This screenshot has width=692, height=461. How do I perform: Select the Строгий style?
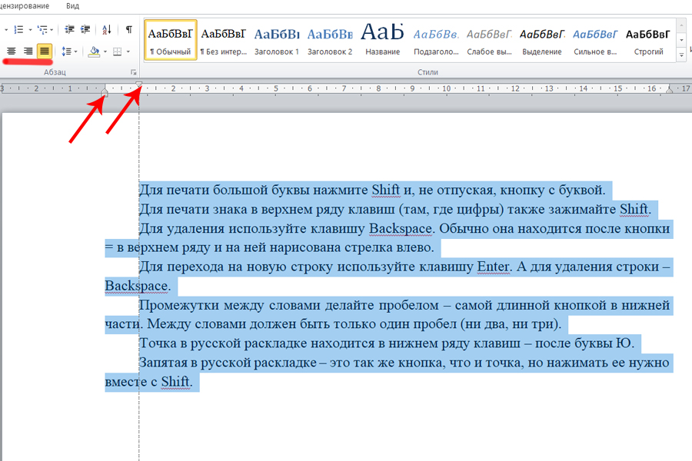click(647, 41)
